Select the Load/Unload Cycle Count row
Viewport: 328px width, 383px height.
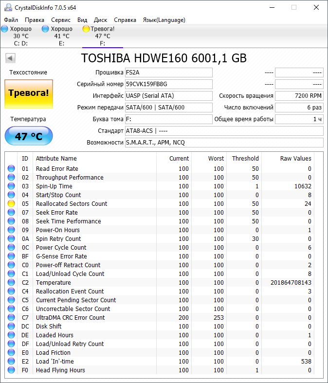pyautogui.click(x=160, y=274)
